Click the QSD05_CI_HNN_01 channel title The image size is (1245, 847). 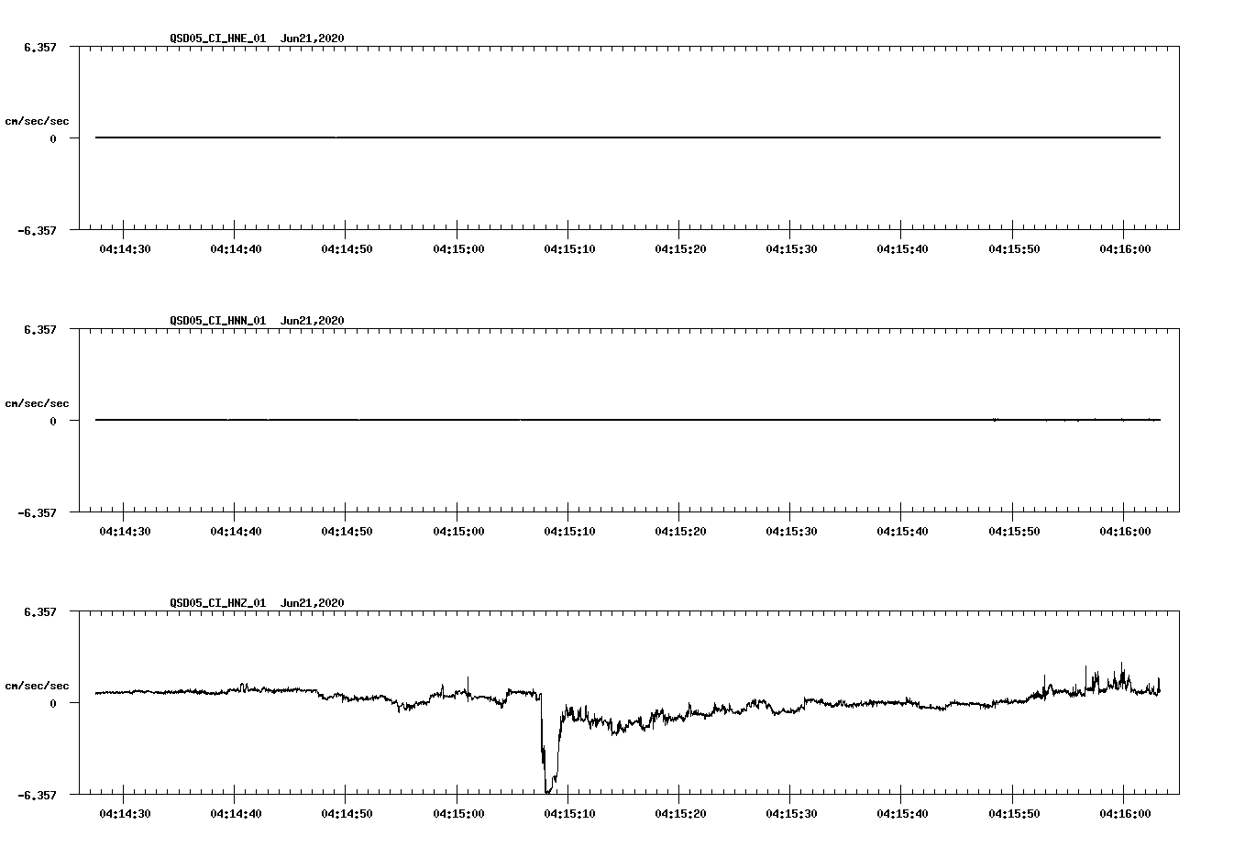(x=218, y=321)
